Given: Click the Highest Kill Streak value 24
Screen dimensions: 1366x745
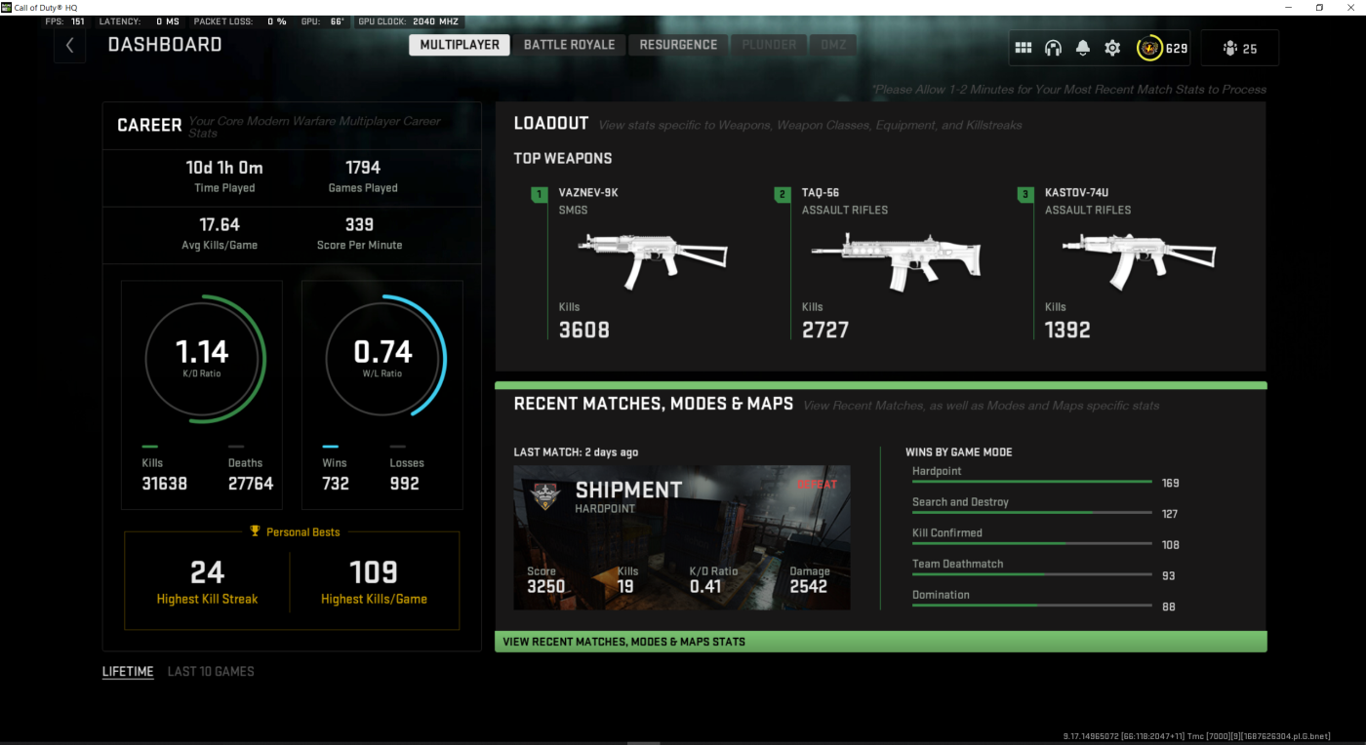Looking at the screenshot, I should pyautogui.click(x=208, y=571).
